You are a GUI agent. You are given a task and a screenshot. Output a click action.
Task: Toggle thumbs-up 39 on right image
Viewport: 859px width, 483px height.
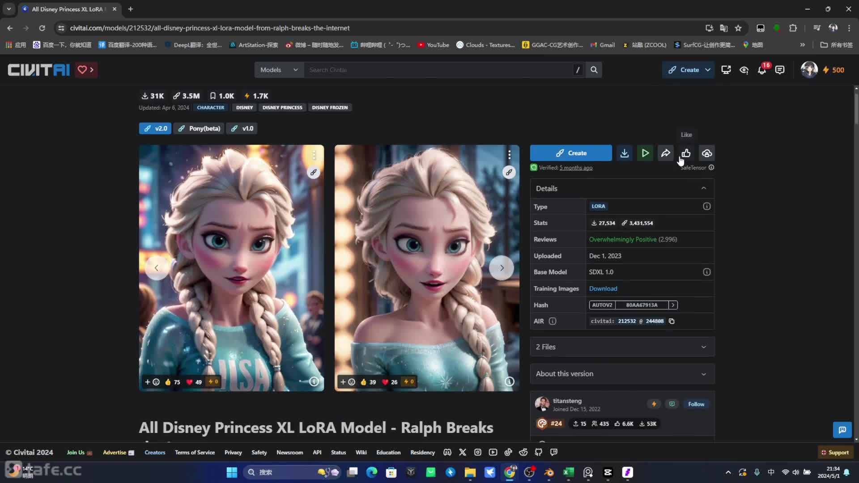tap(368, 382)
